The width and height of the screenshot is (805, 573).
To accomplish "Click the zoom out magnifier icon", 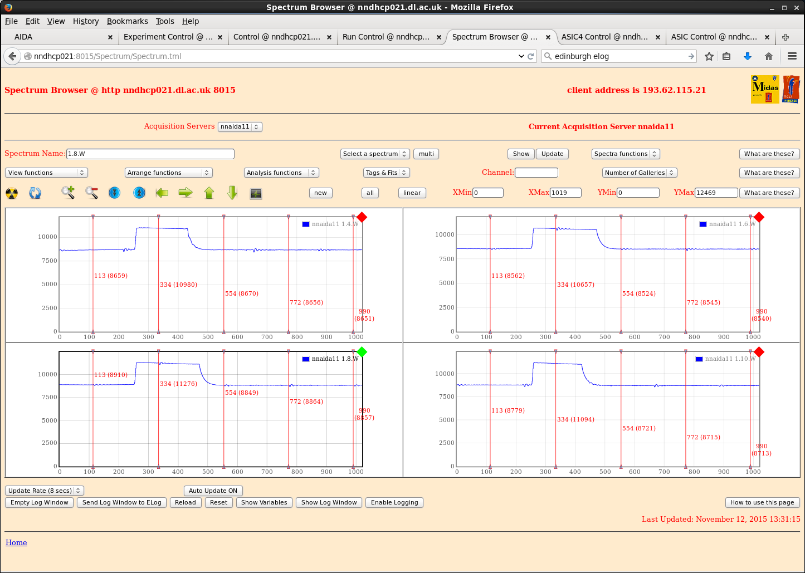I will (91, 193).
